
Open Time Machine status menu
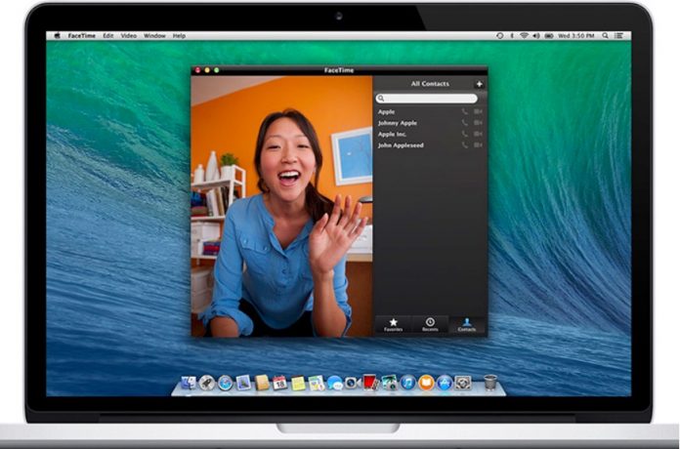tap(499, 36)
